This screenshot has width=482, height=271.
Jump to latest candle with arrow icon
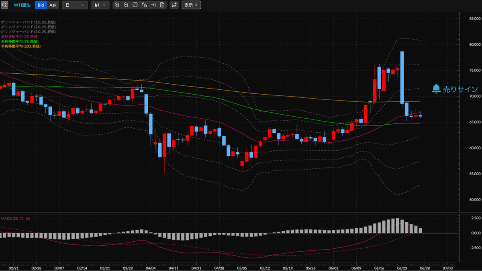coord(153,5)
